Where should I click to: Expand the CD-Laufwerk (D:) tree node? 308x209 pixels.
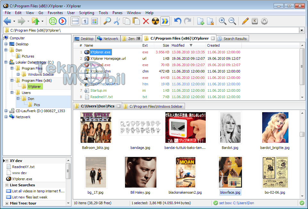(6, 111)
